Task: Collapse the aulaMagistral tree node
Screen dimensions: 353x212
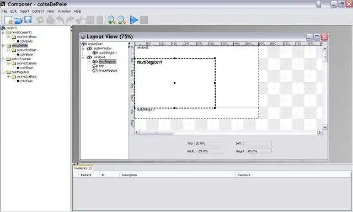Action: tap(3, 72)
